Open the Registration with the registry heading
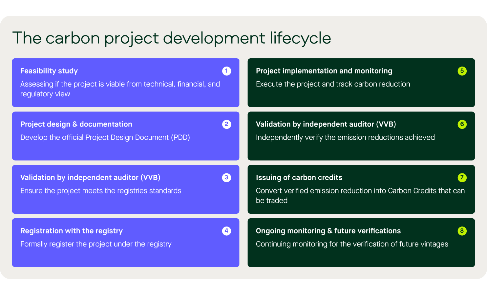 click(x=72, y=231)
